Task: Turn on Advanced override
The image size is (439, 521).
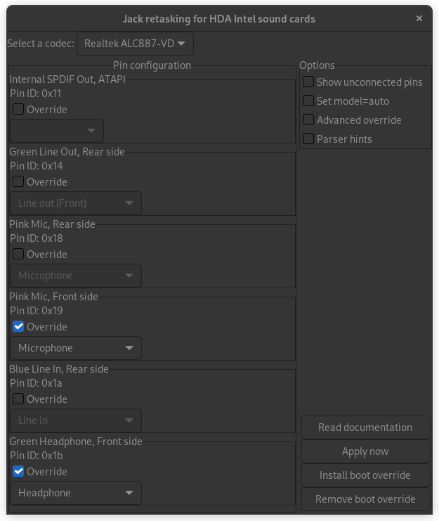Action: click(x=308, y=120)
